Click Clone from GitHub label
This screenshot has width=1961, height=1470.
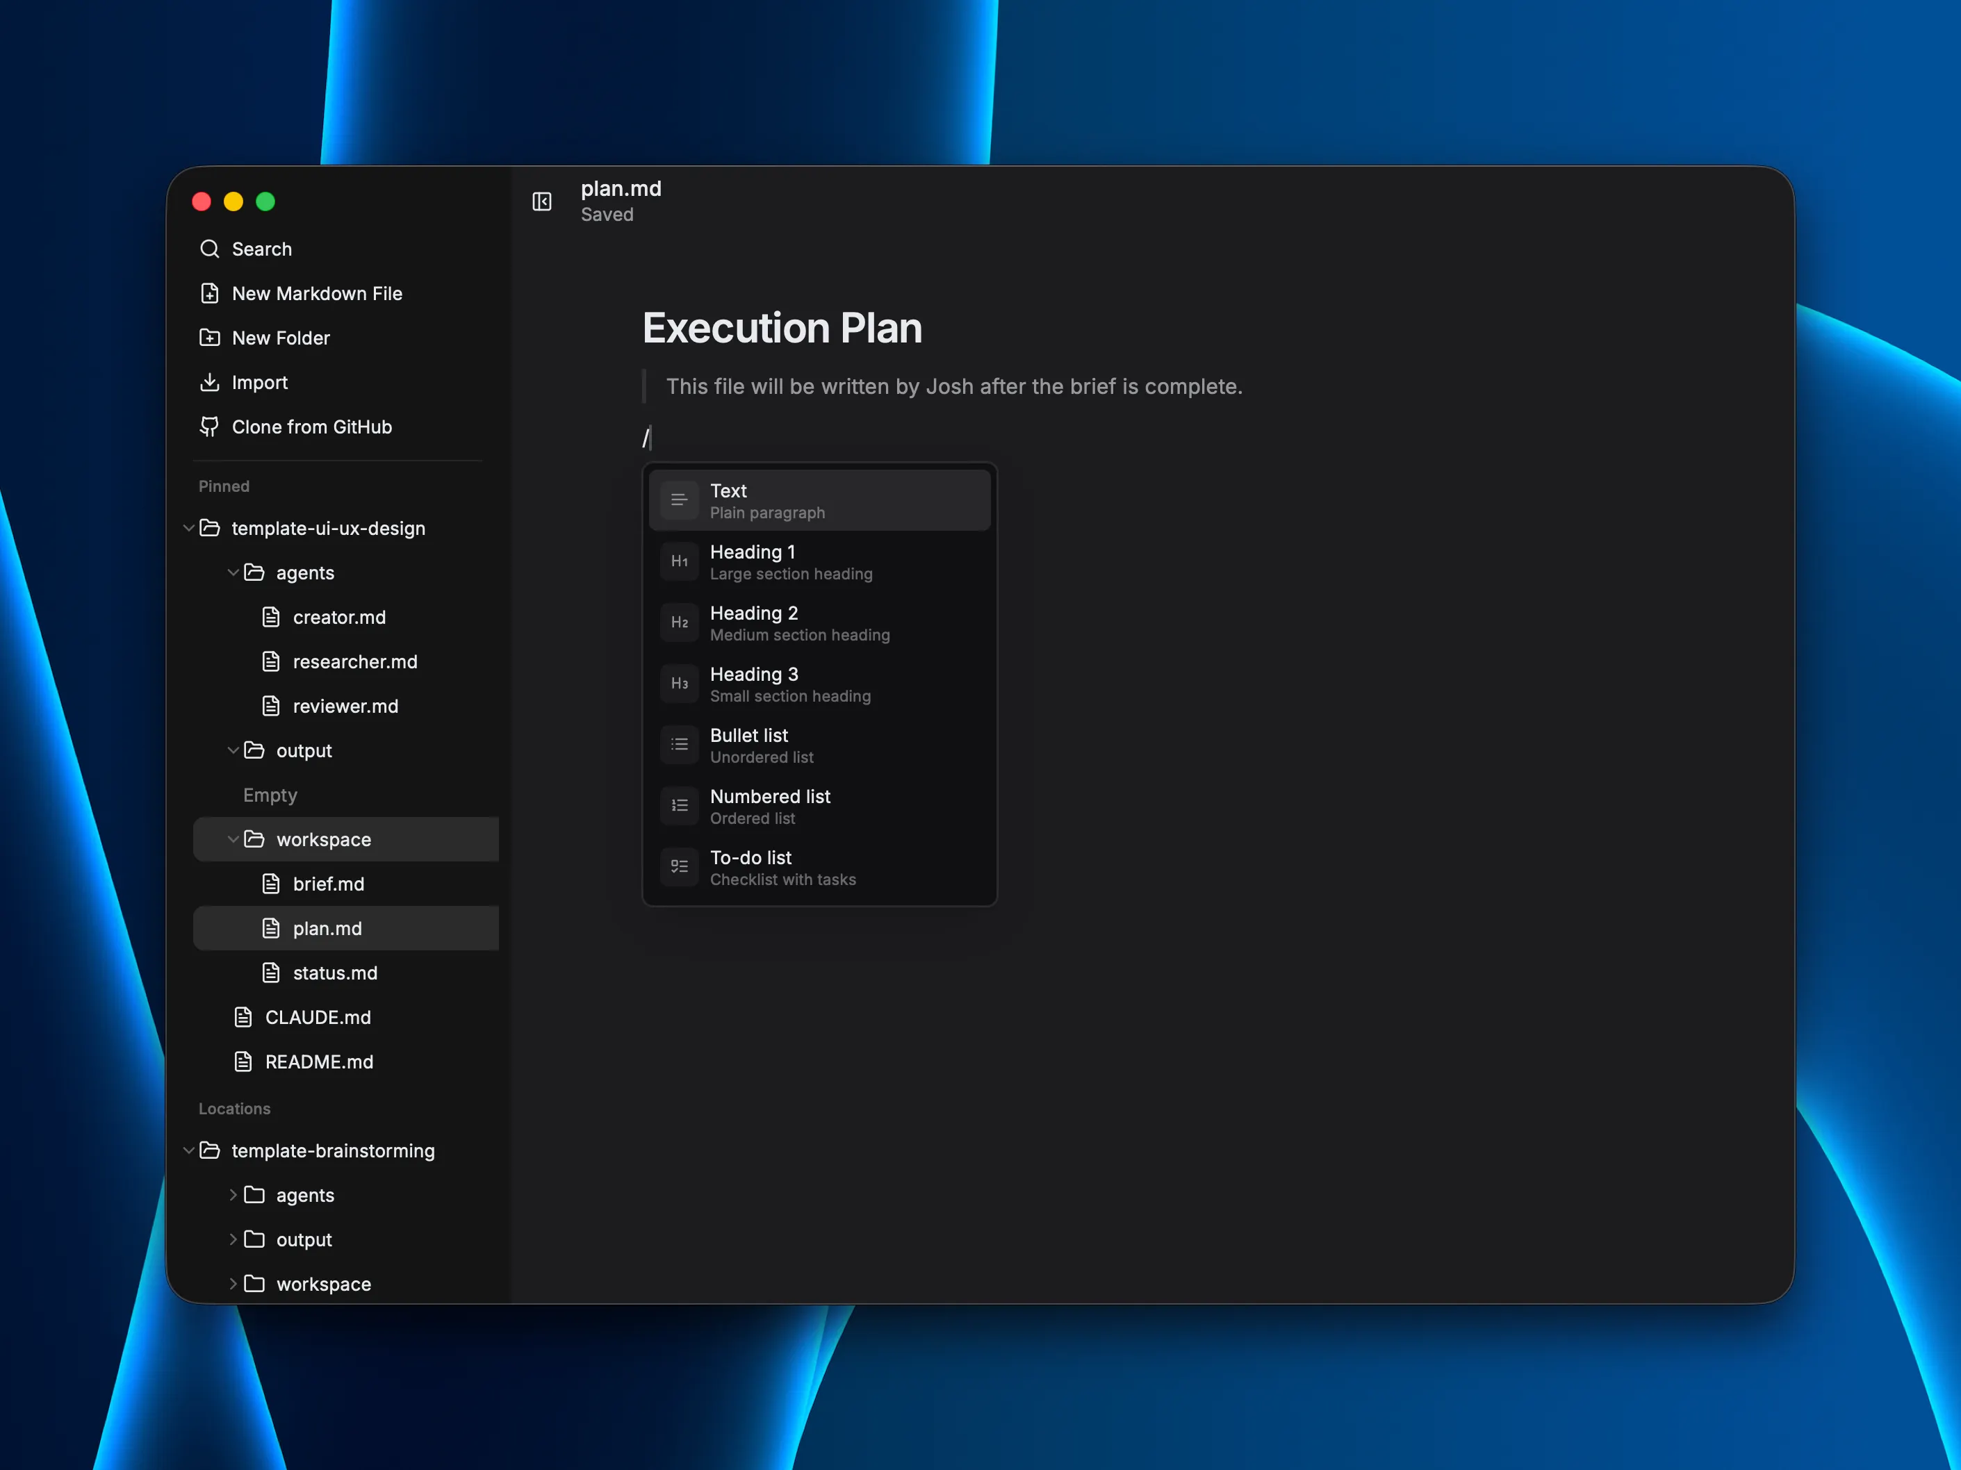pos(312,427)
